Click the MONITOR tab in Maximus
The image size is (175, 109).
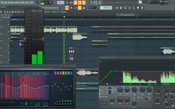coord(166,84)
